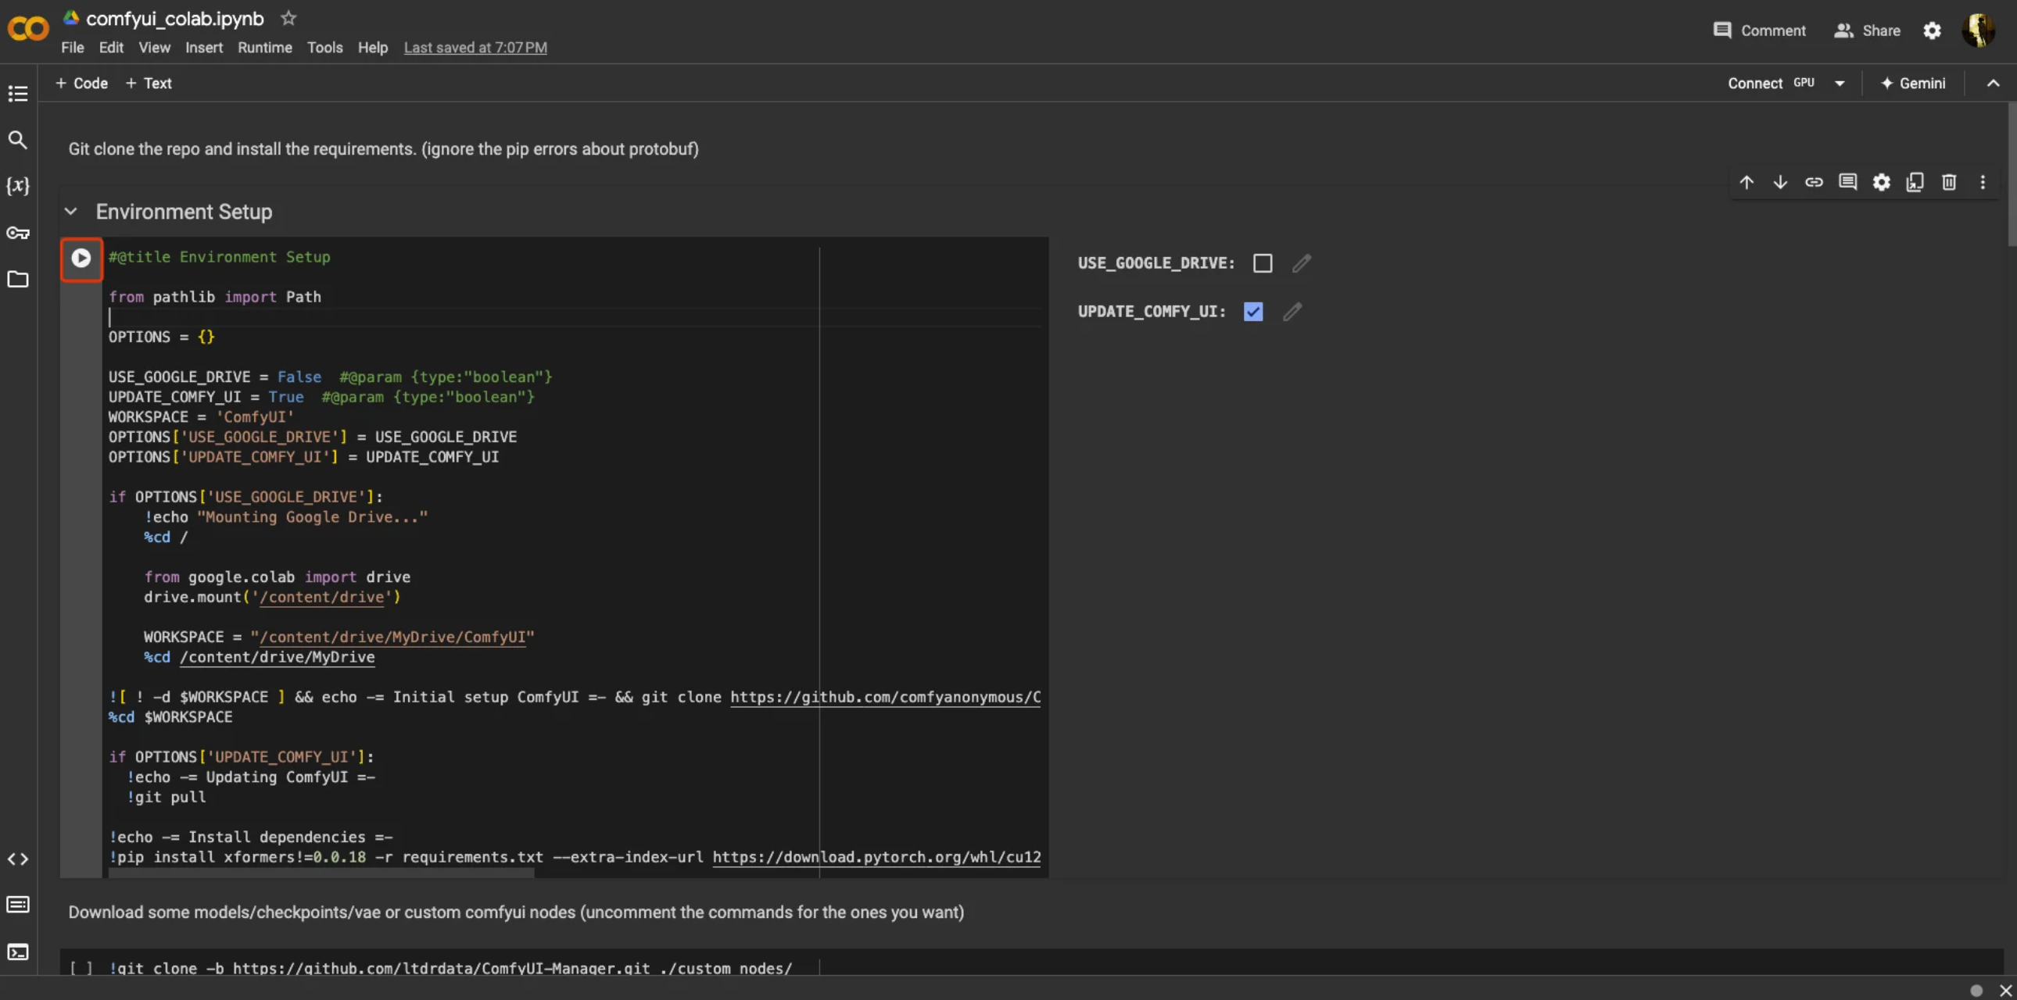This screenshot has height=1000, width=2017.
Task: Click the Share button
Action: (x=1868, y=30)
